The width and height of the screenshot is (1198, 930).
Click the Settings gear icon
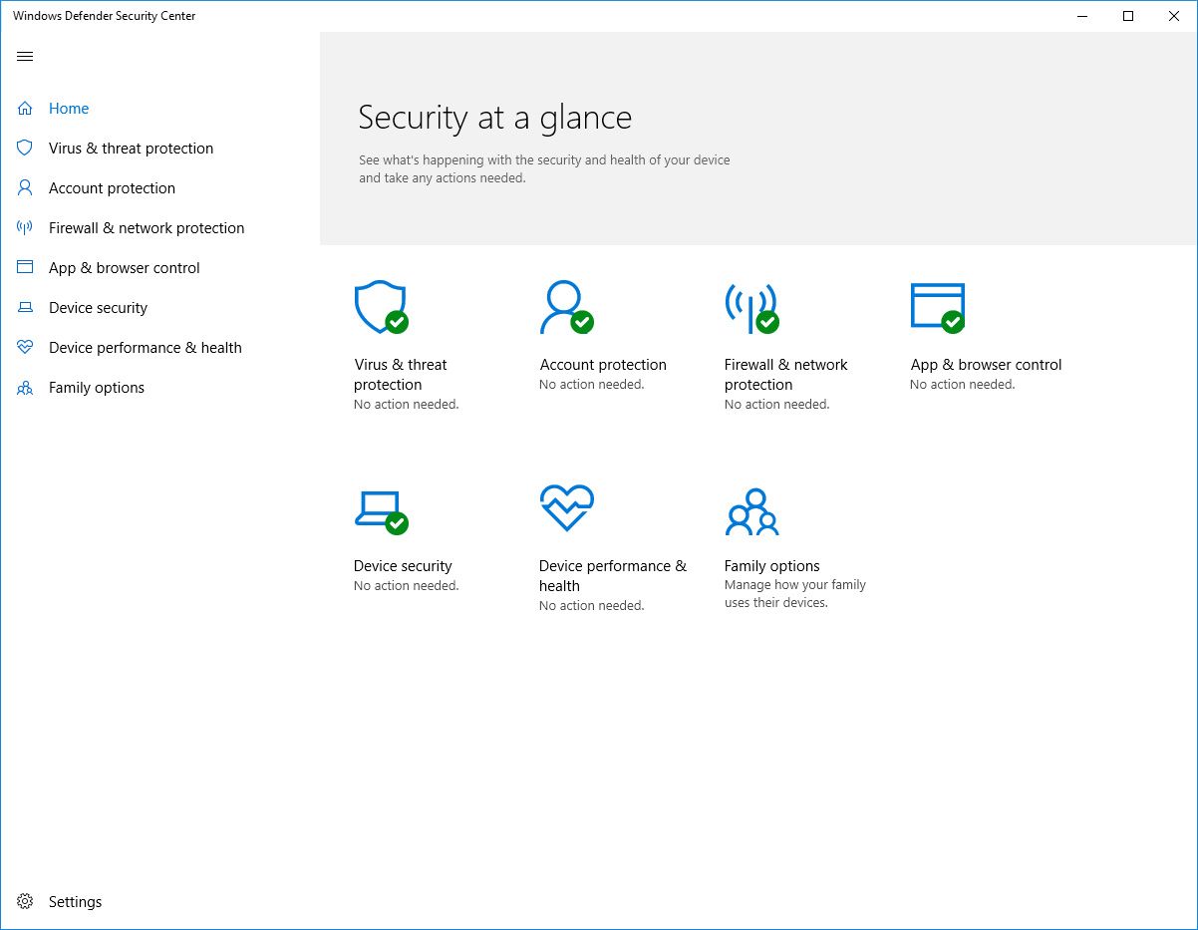click(x=25, y=901)
